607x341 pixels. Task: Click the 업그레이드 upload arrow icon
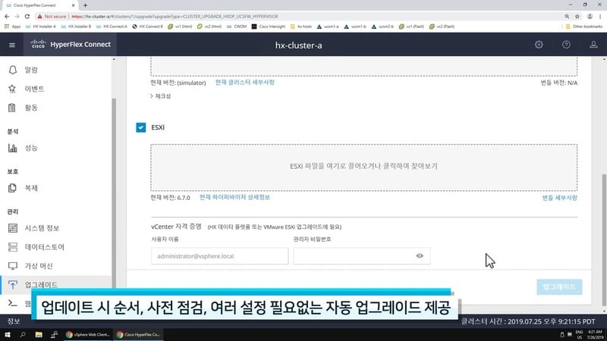click(12, 285)
